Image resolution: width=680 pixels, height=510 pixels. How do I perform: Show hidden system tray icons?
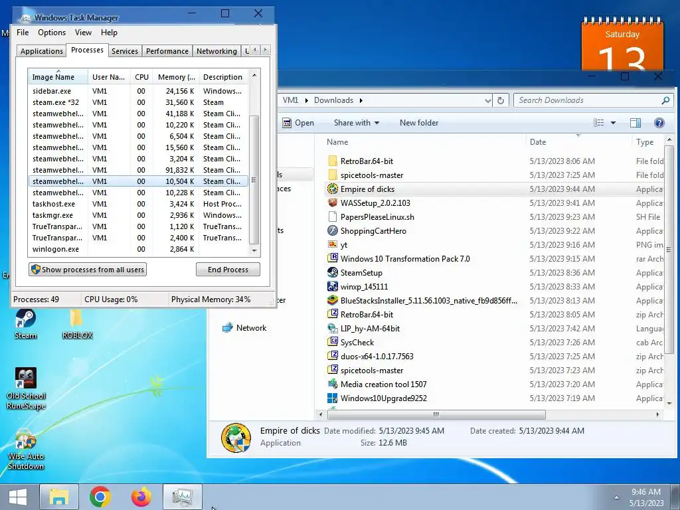(x=616, y=497)
